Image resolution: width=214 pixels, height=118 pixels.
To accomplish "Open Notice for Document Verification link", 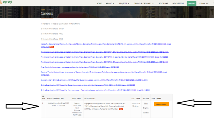I will tap(106, 45).
